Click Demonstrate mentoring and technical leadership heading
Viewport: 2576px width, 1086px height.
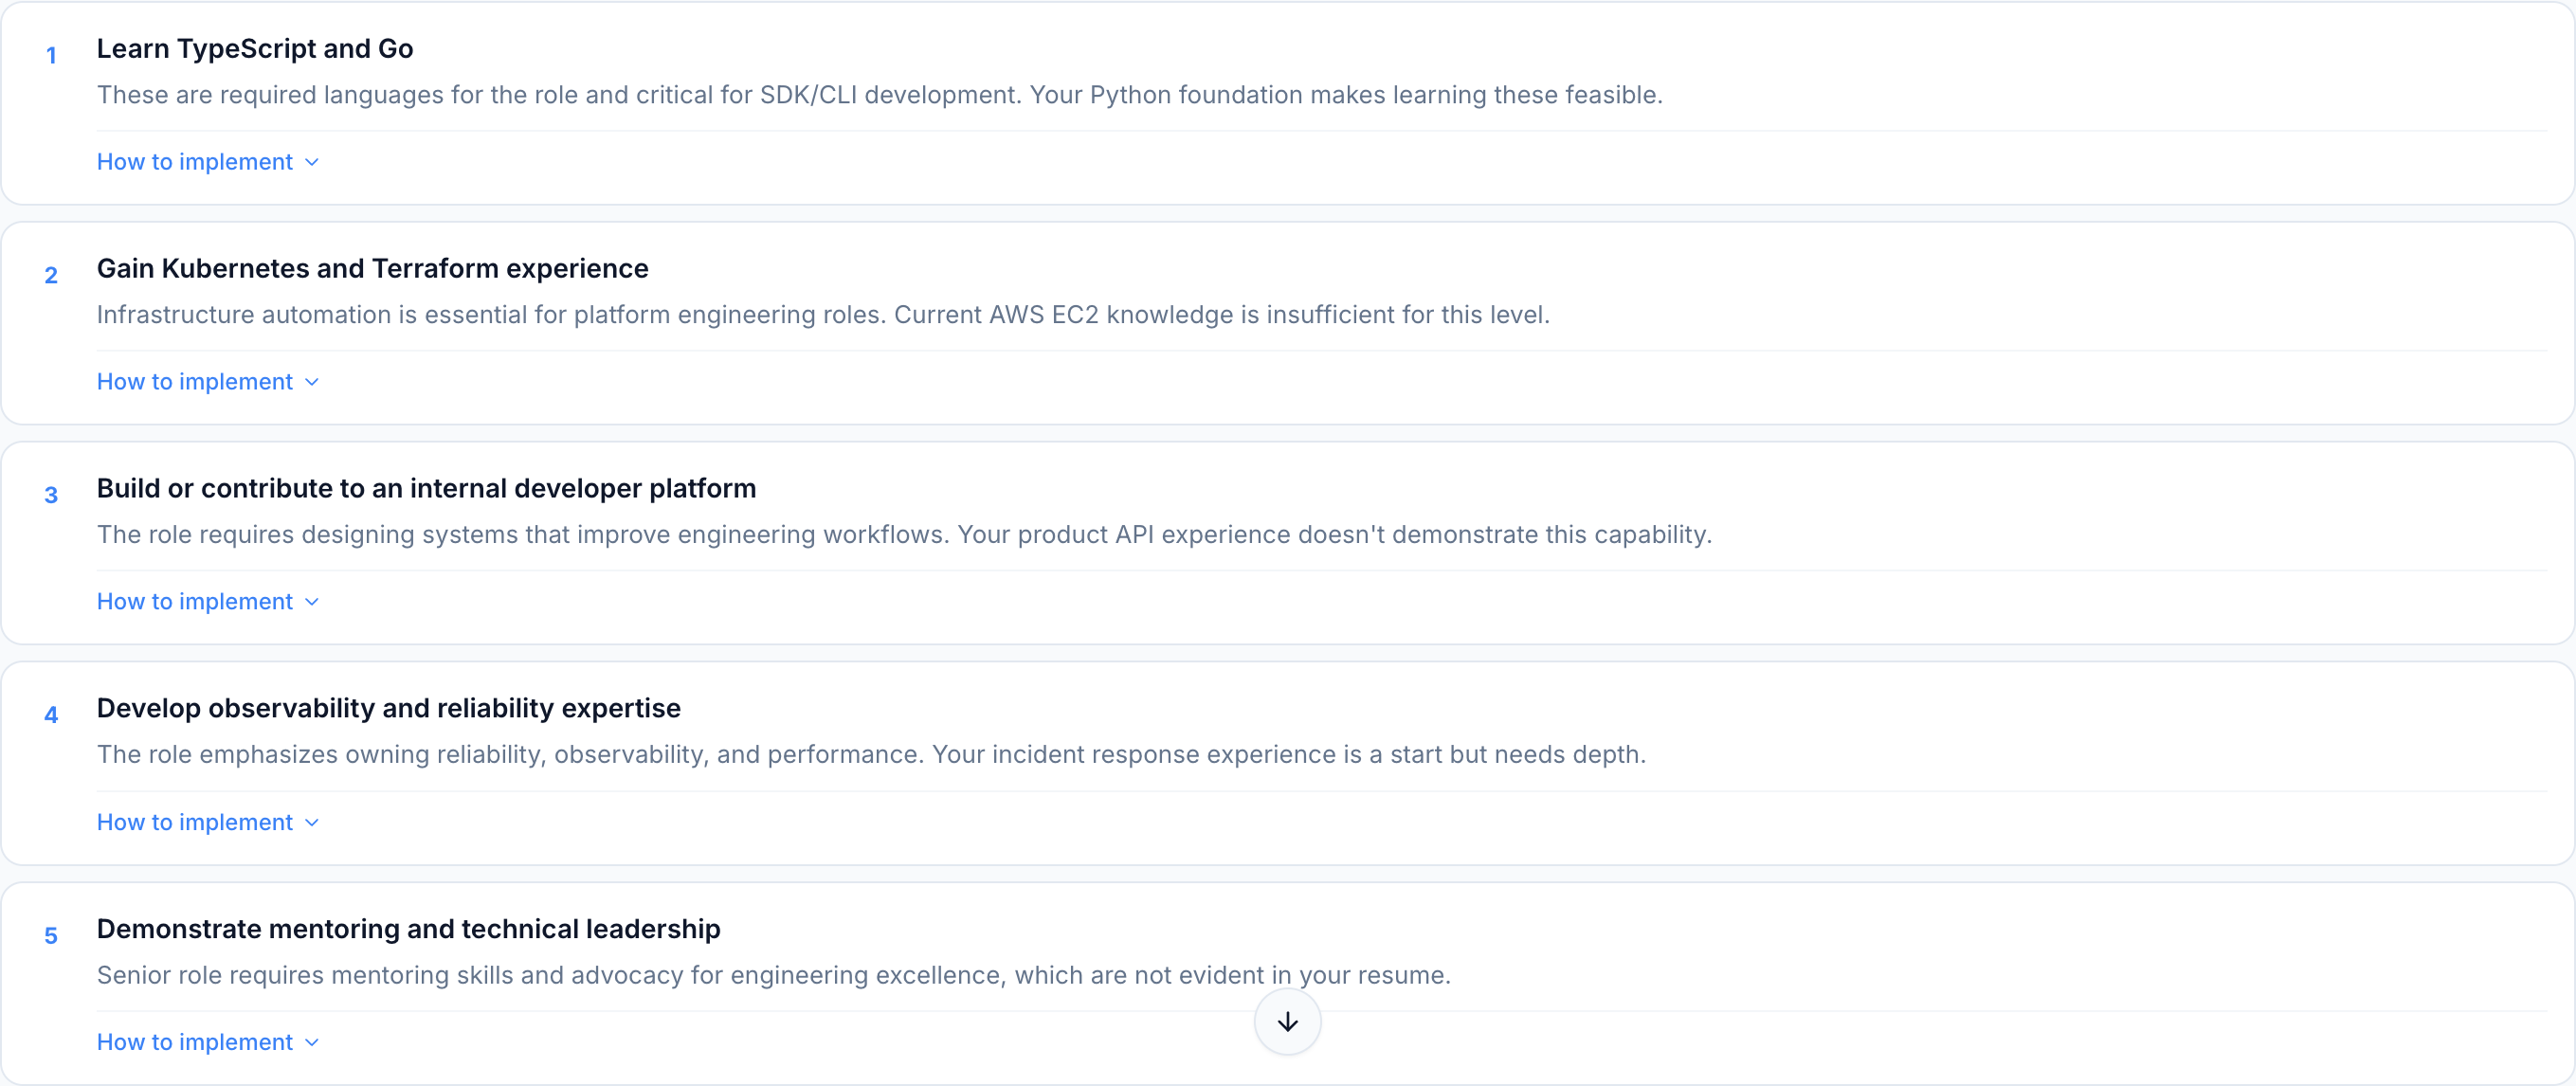pos(408,929)
